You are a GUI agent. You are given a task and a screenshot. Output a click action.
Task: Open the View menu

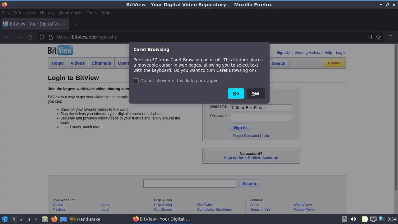[x=30, y=13]
